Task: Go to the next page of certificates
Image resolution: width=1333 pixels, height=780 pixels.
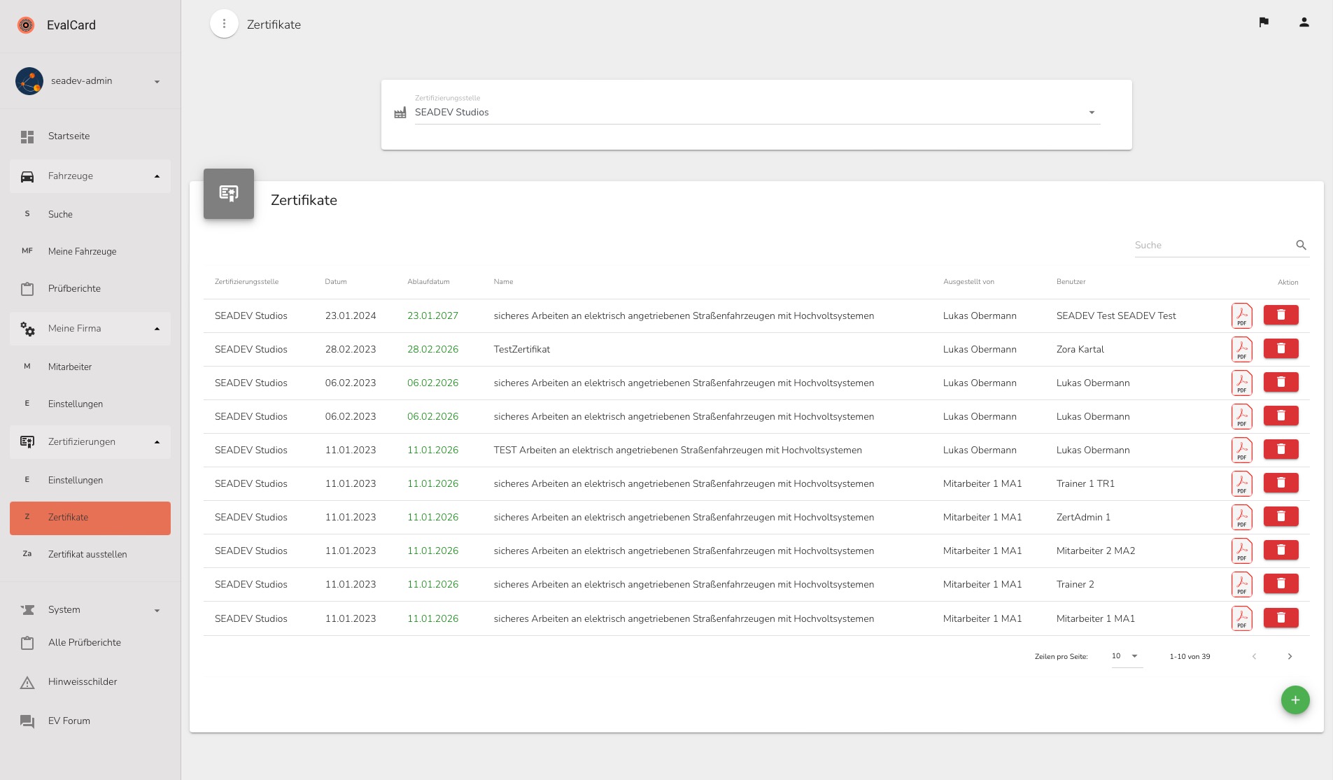Action: (x=1289, y=656)
